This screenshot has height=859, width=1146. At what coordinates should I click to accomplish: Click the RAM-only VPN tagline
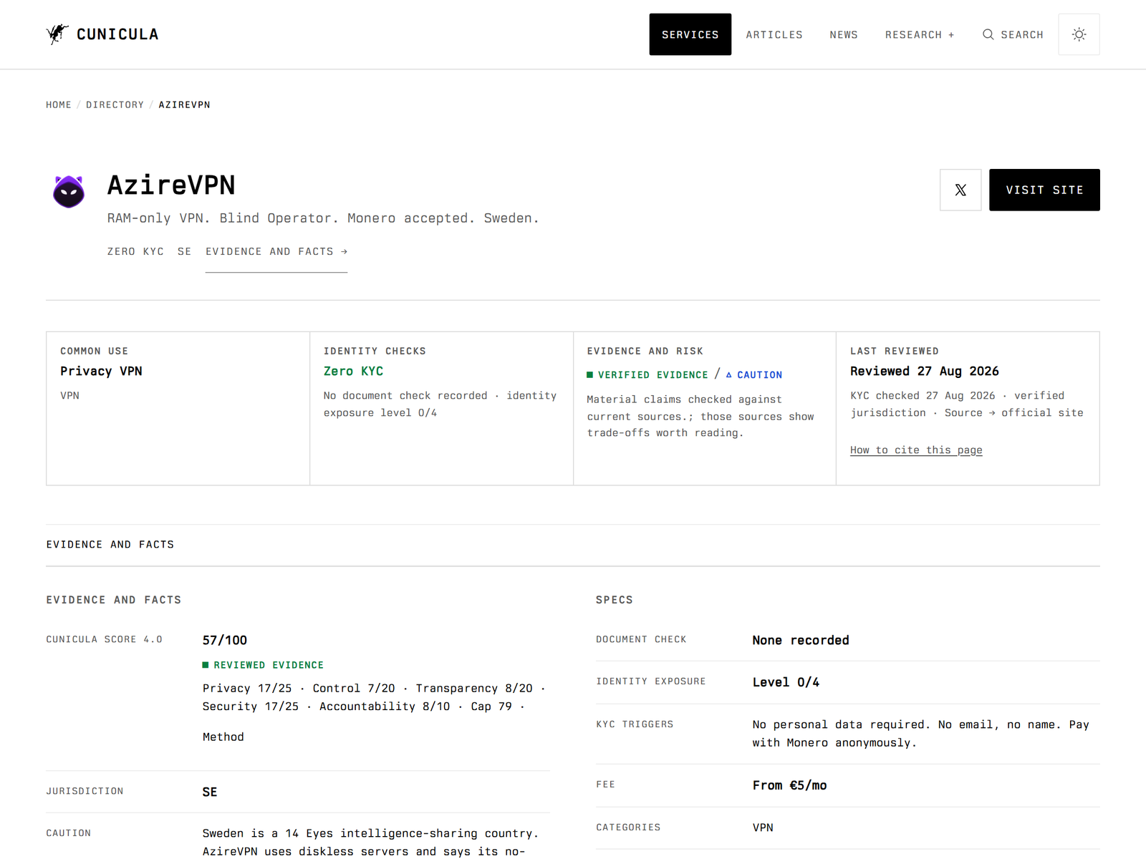click(x=322, y=218)
